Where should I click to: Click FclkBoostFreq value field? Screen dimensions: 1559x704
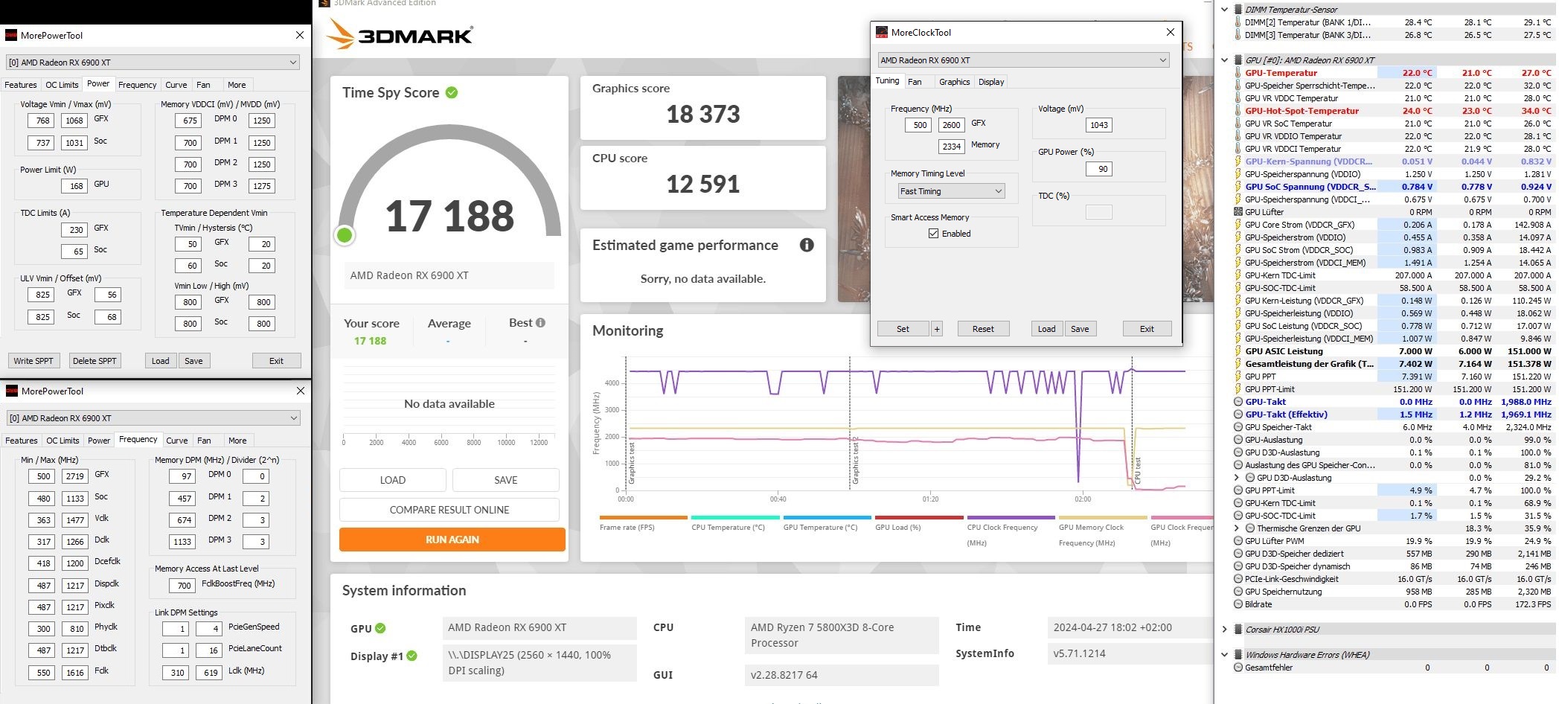(184, 586)
